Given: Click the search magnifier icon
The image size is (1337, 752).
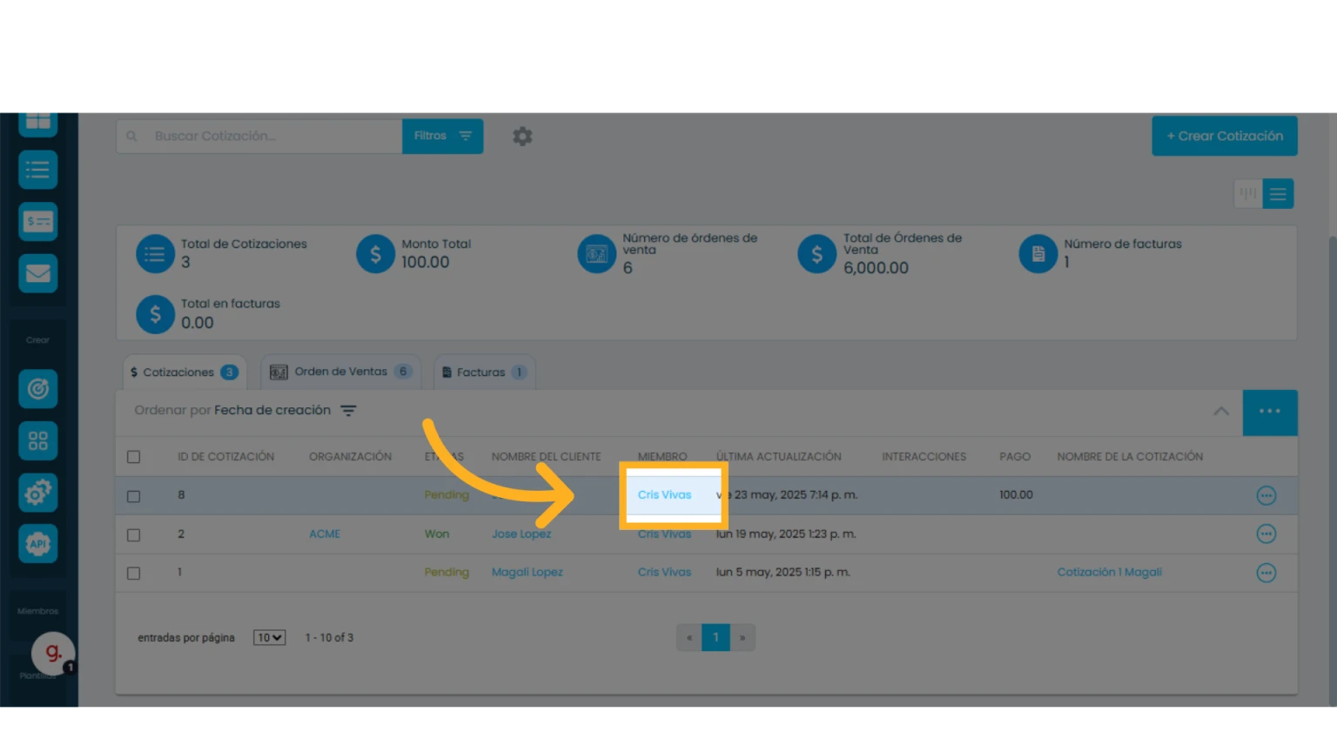Looking at the screenshot, I should coord(132,137).
